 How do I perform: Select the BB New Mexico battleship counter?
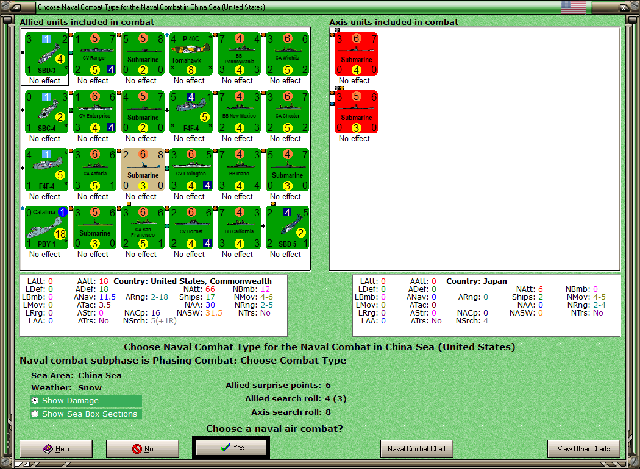pos(239,112)
